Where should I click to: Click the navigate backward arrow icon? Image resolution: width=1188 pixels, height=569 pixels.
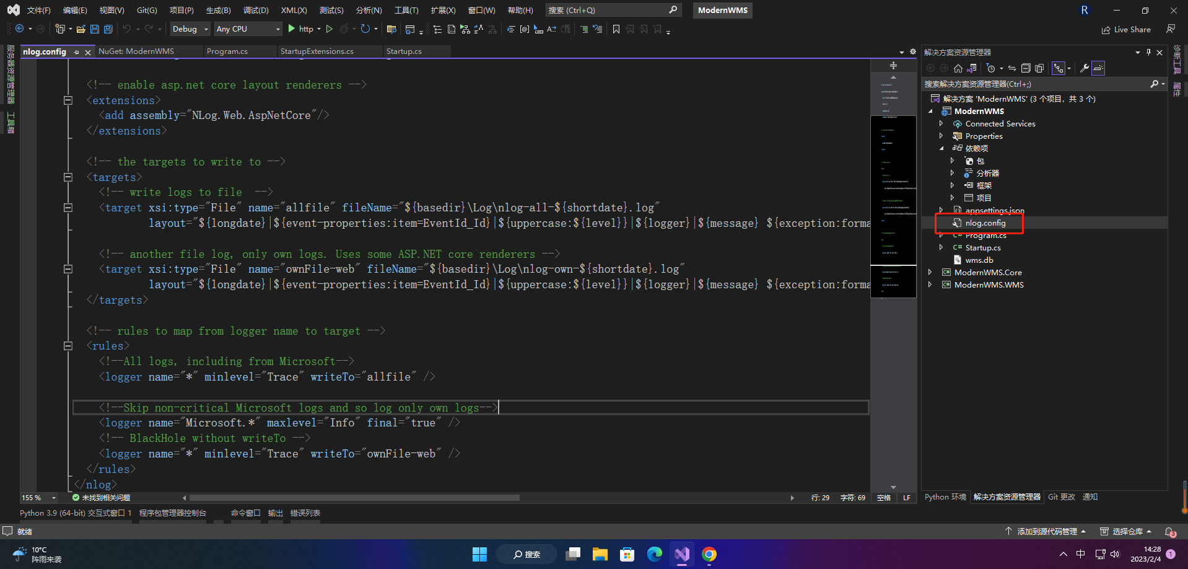coord(20,29)
